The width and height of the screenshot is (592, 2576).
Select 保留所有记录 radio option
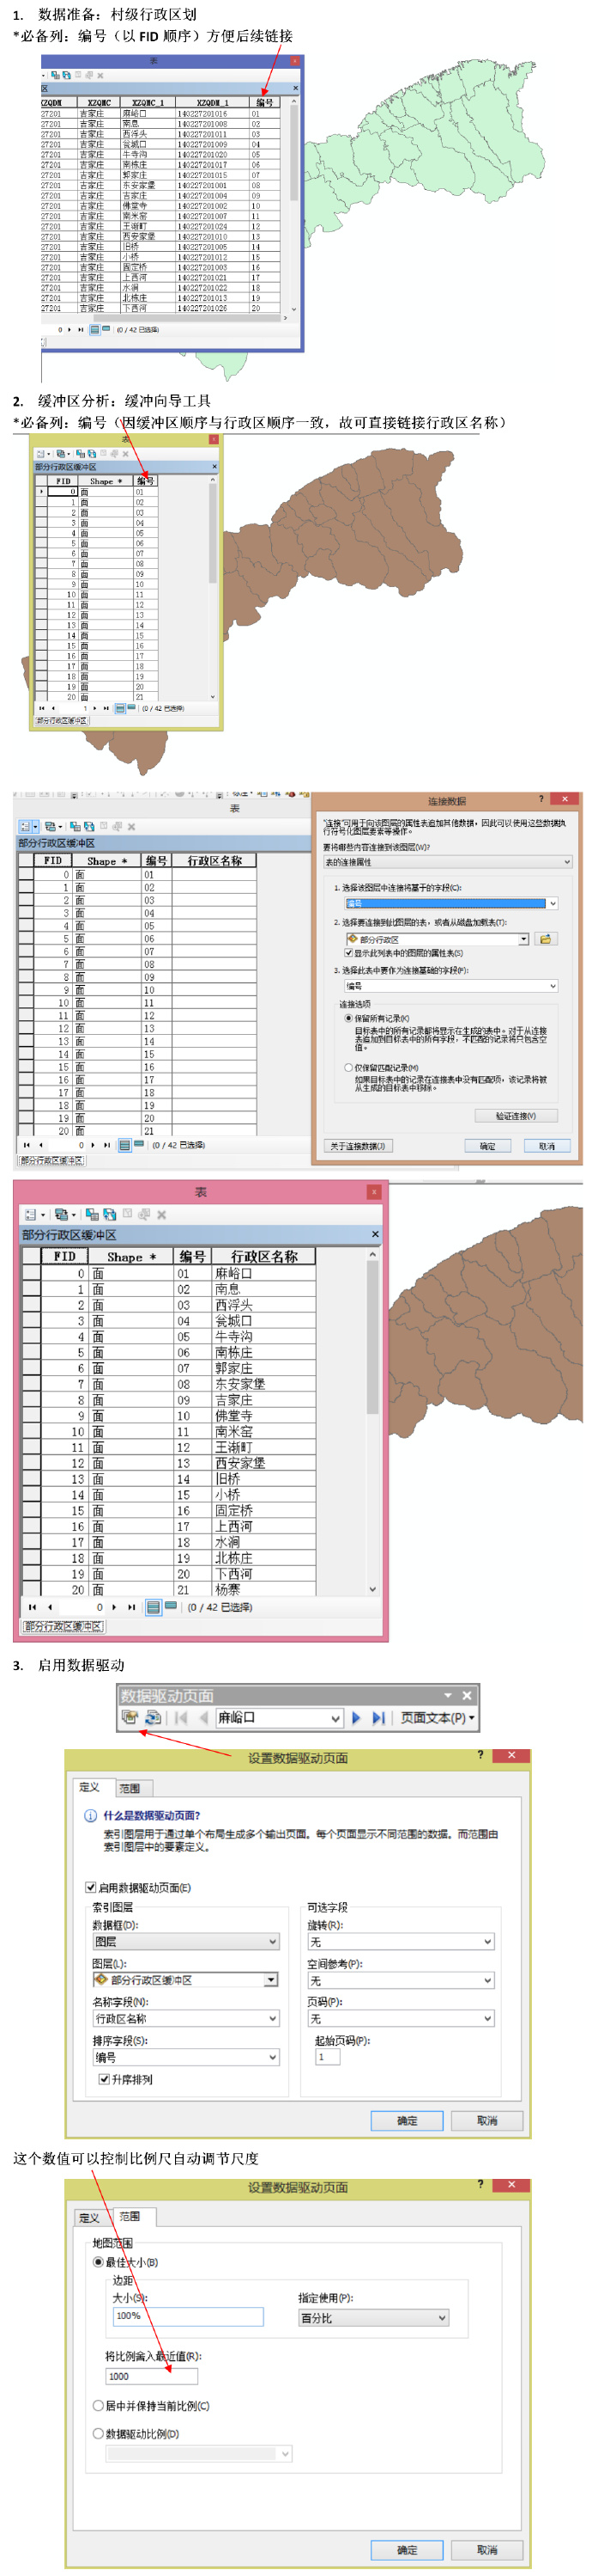click(x=348, y=1018)
